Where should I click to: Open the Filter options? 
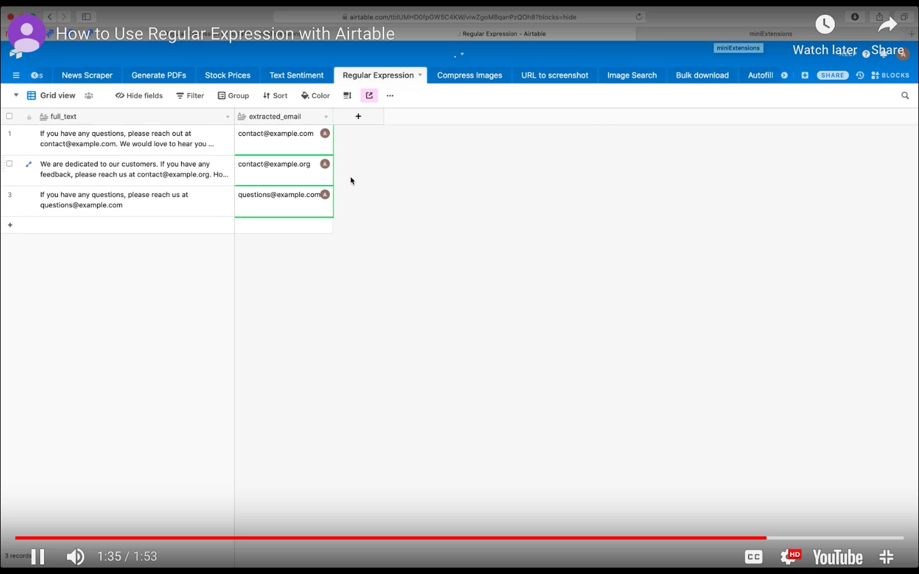[x=190, y=96]
